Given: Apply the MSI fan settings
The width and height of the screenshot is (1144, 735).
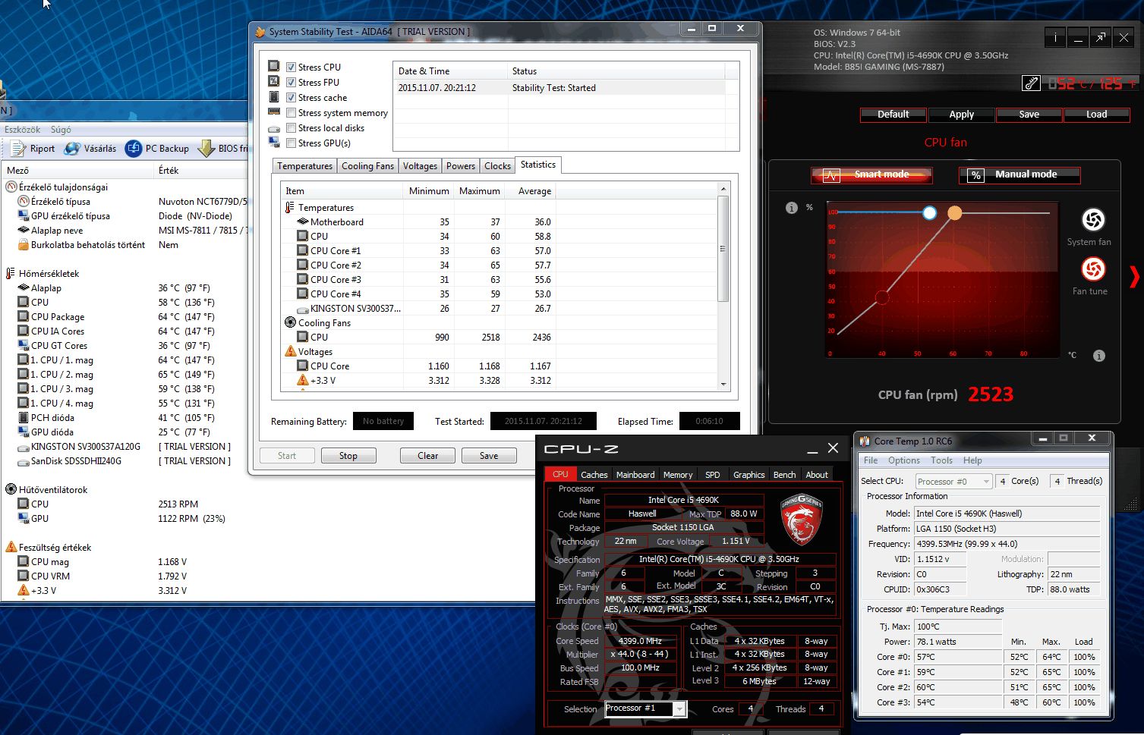Looking at the screenshot, I should tap(961, 115).
